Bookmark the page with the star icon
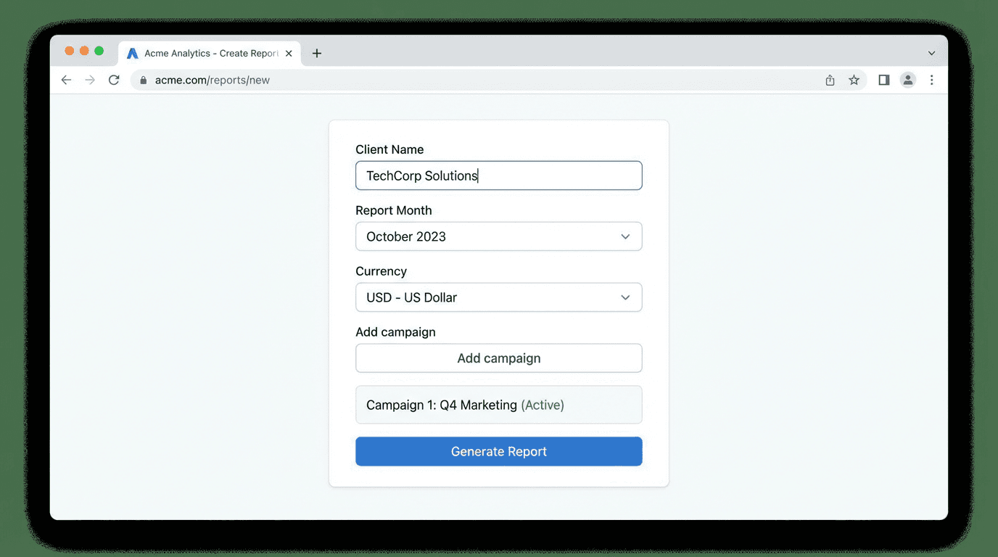This screenshot has height=557, width=998. (x=854, y=80)
